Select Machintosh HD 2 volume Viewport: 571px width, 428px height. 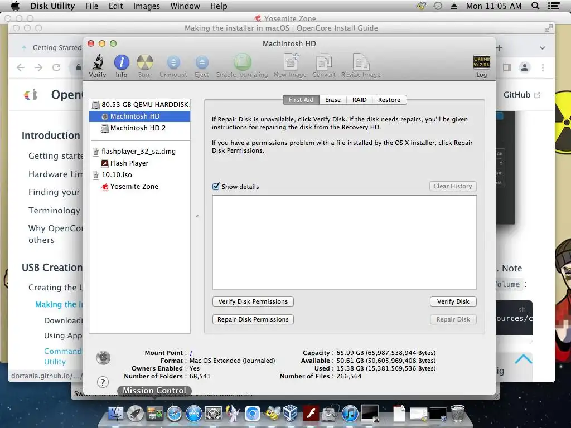(140, 128)
